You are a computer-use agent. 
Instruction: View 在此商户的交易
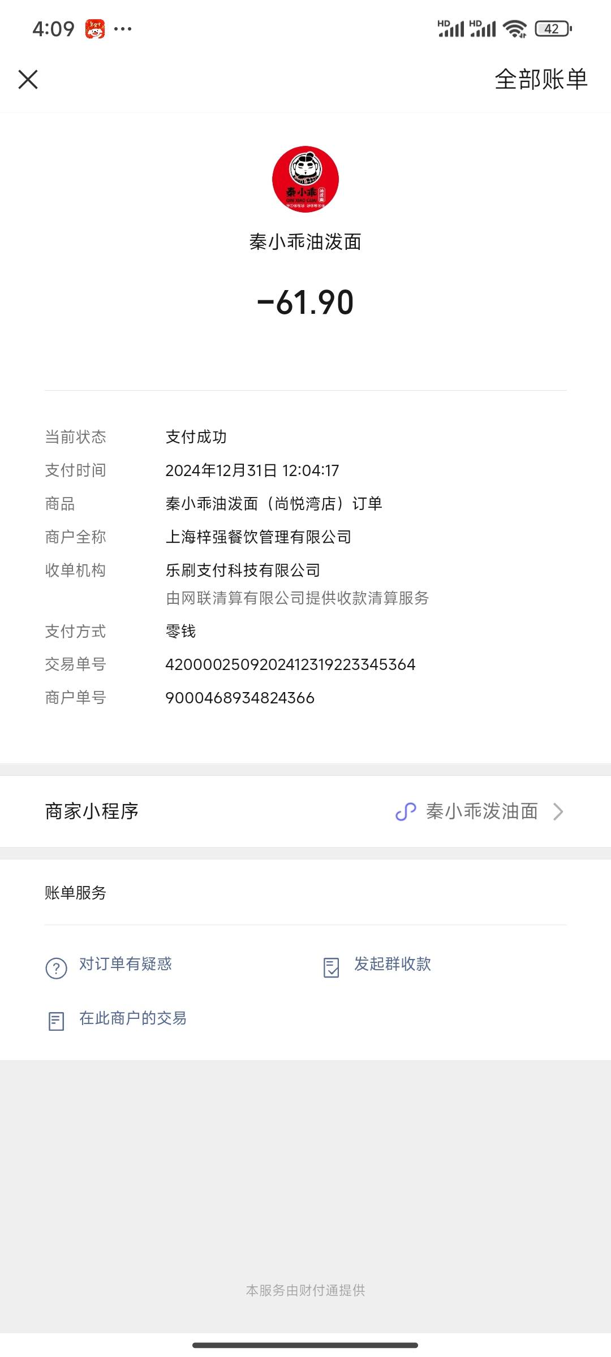click(x=133, y=1018)
